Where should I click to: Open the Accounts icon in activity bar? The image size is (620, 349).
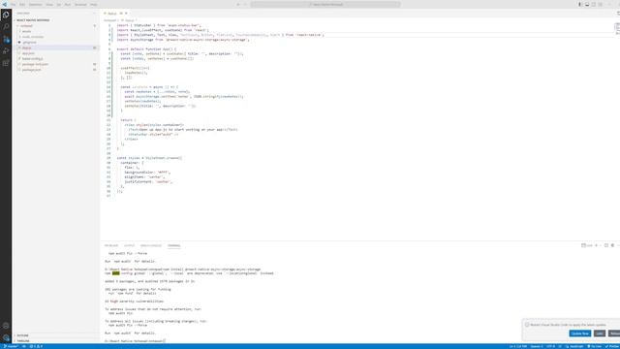pyautogui.click(x=6, y=326)
